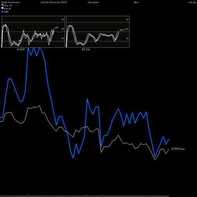Viewport: 197px width, 197px height.
Task: Click the 'Fast K' legend label
Action: point(7,9)
